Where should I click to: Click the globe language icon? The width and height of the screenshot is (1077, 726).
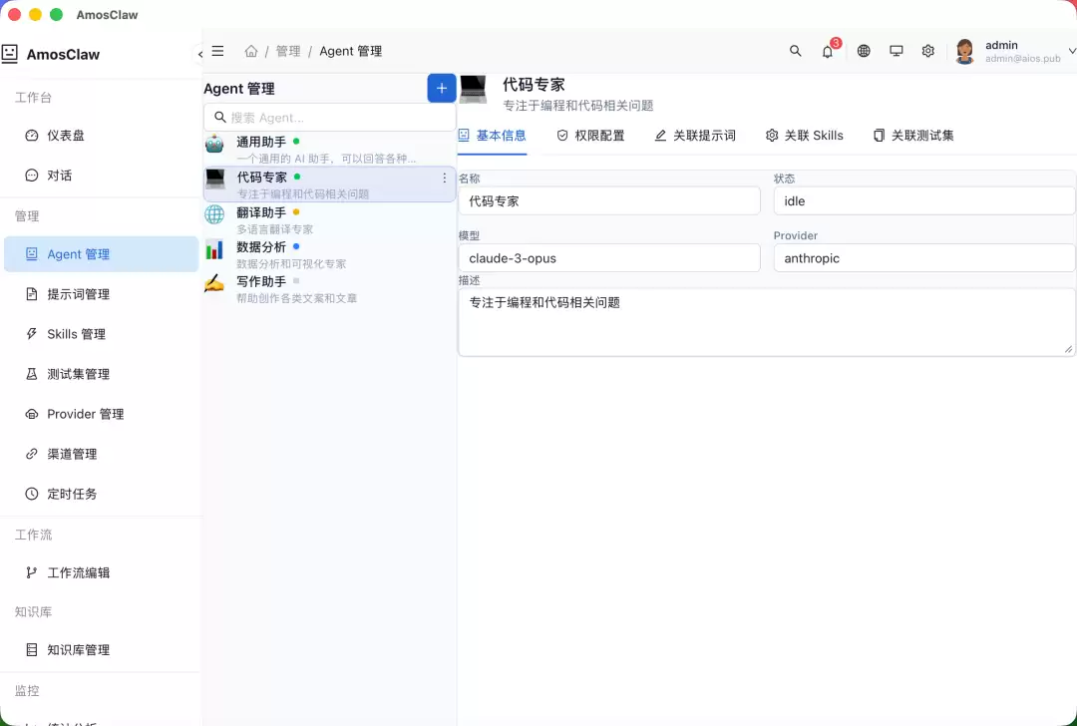tap(864, 51)
